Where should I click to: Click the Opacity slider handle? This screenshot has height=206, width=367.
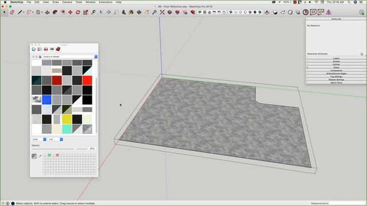pos(75,149)
